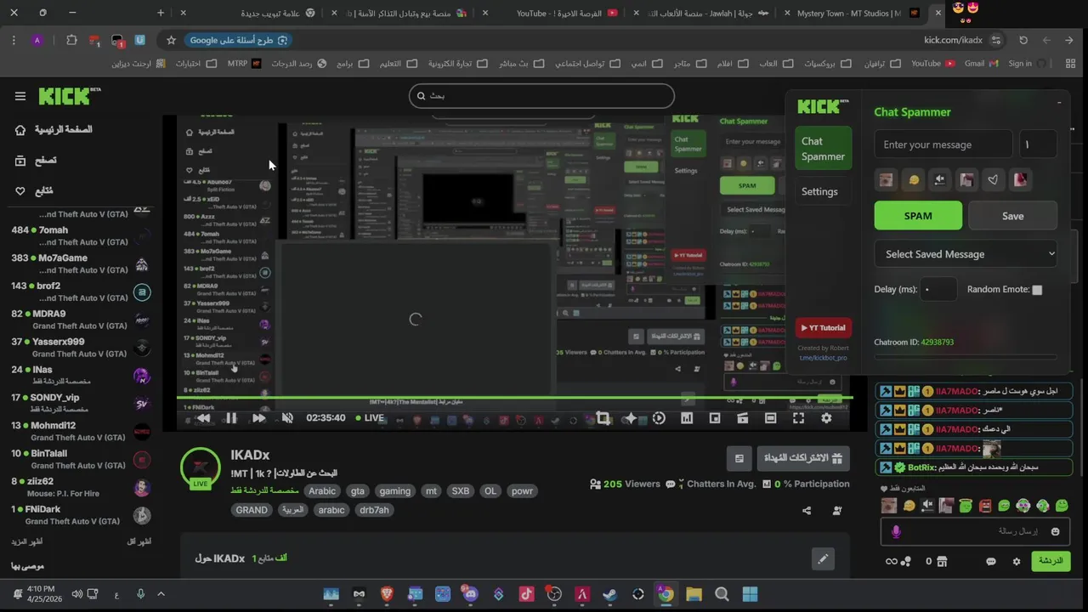The image size is (1088, 612).
Task: Click the chat send message field
Action: [973, 531]
